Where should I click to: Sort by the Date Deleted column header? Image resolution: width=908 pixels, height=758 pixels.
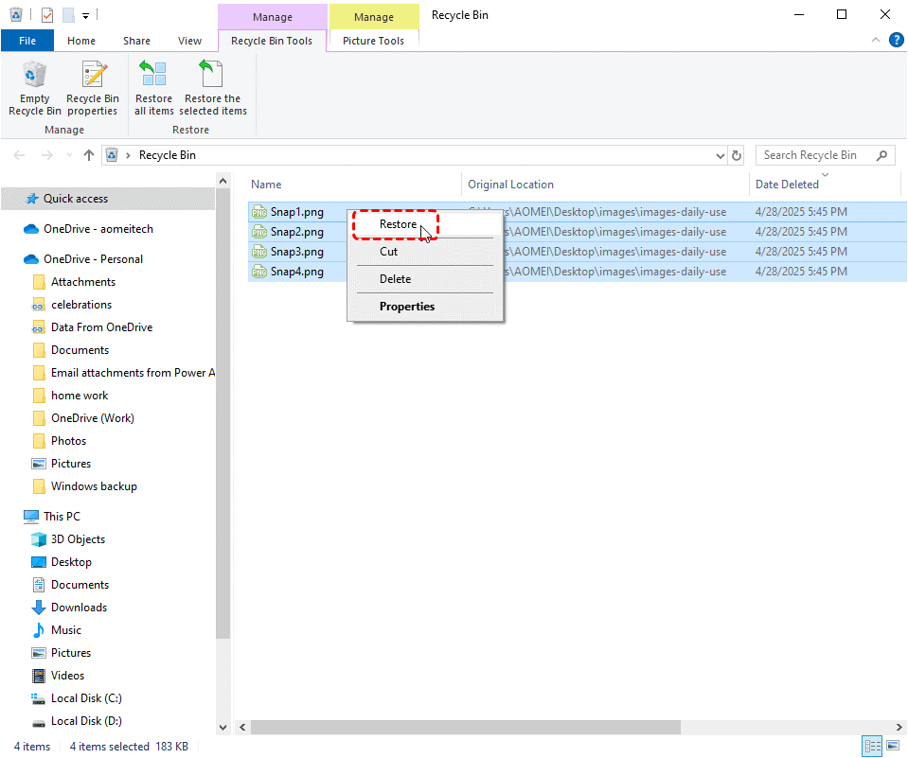pos(787,185)
